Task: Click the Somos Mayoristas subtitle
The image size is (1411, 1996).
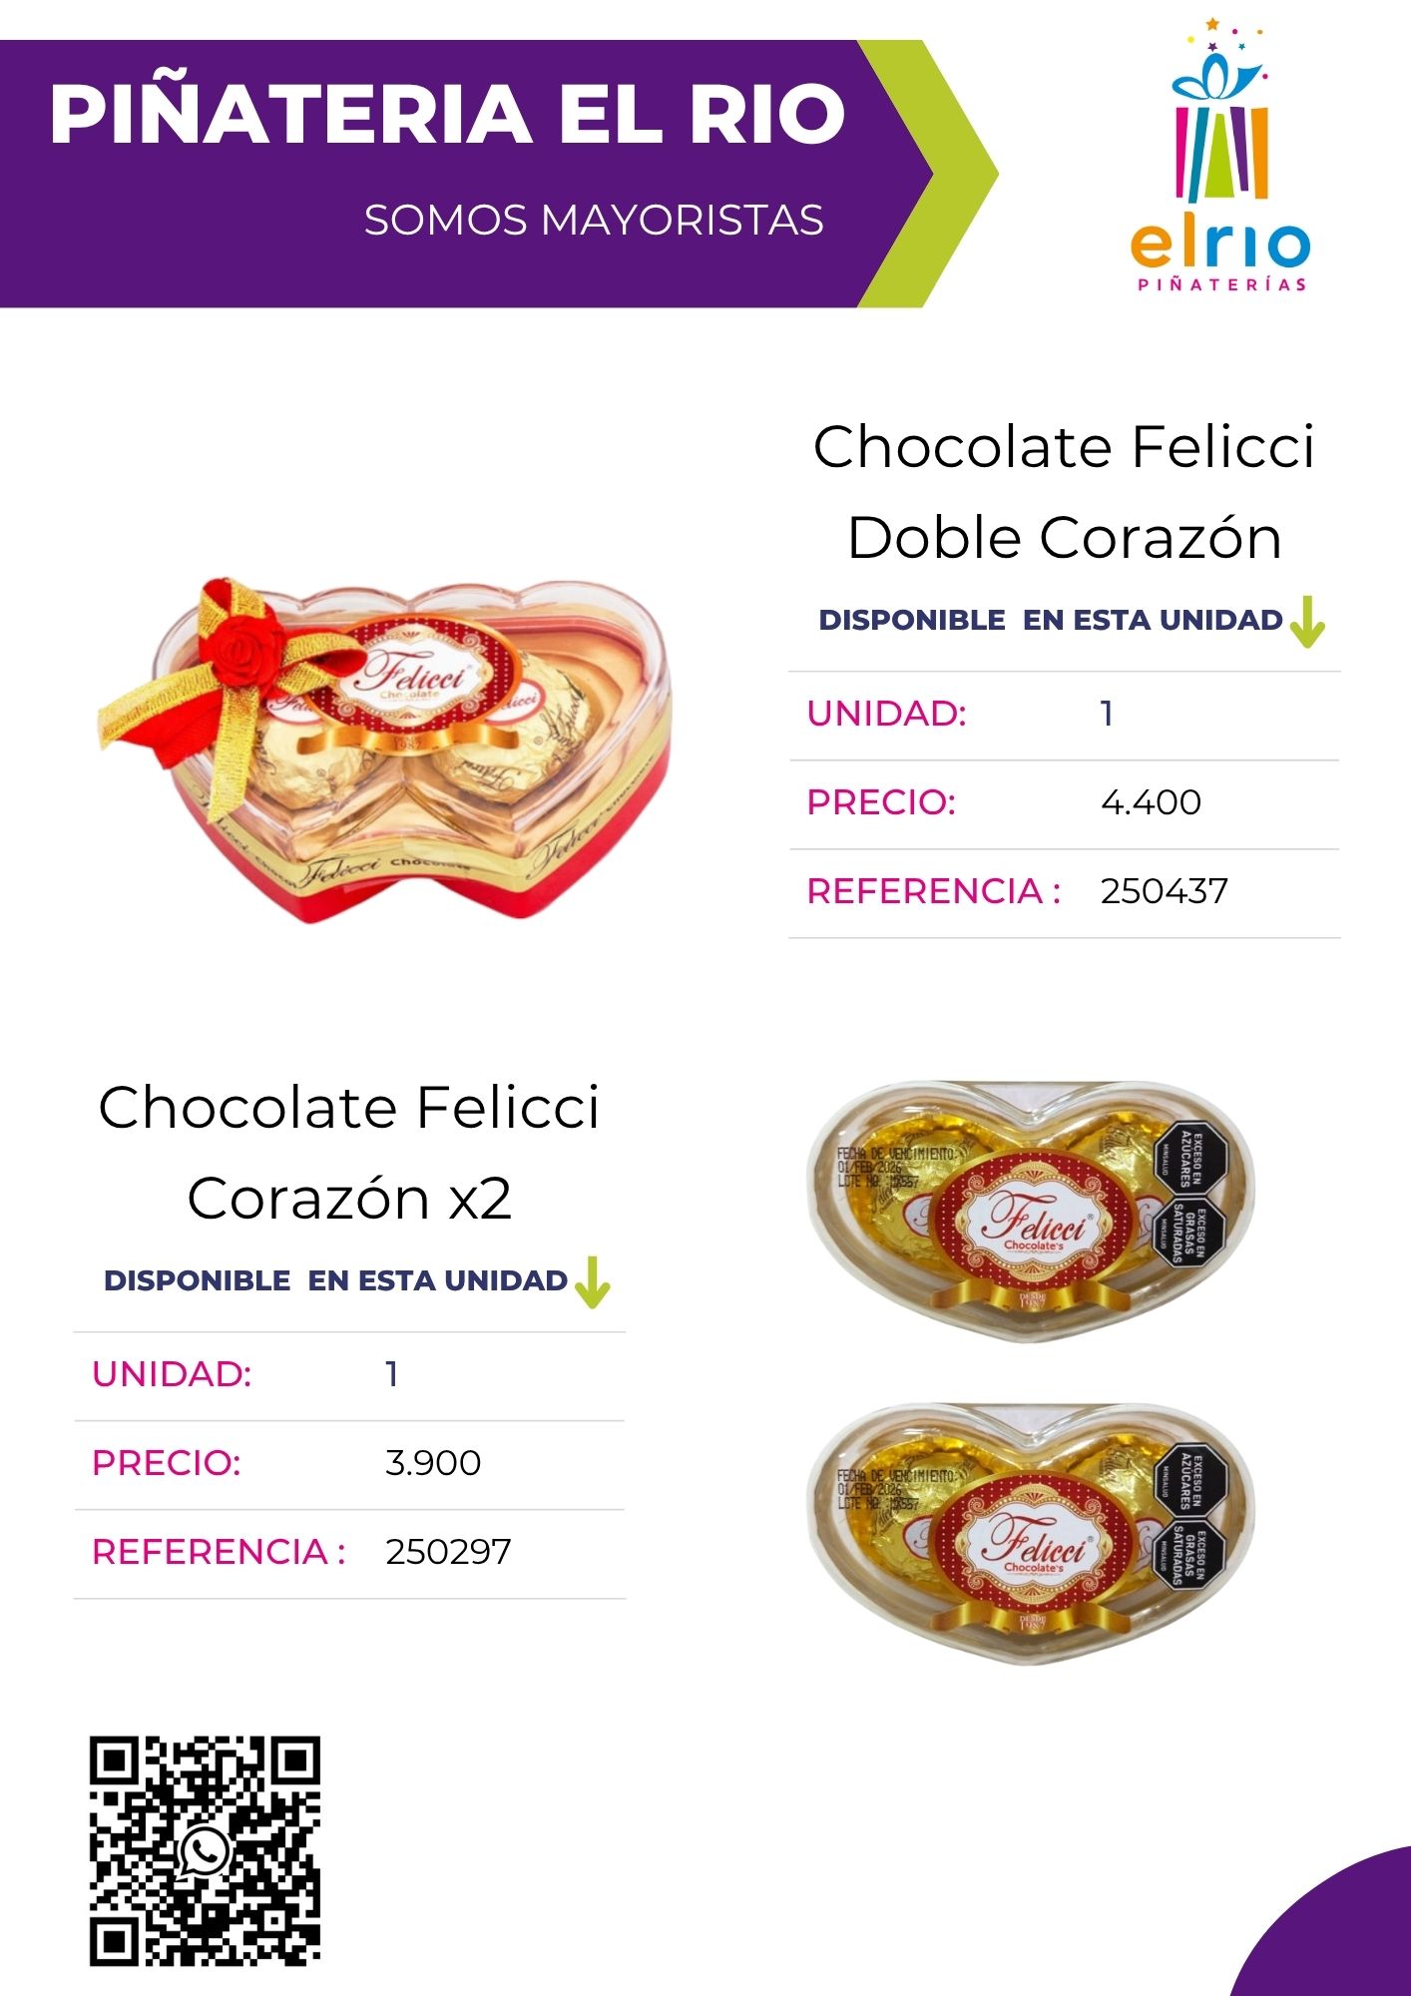Action: [594, 220]
